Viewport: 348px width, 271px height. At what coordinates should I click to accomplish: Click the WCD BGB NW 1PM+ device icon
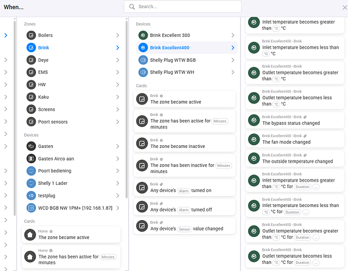click(x=31, y=208)
